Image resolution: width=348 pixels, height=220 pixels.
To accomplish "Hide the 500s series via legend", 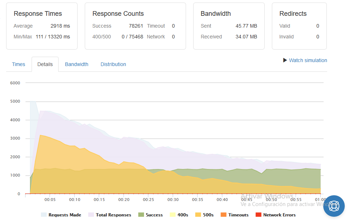I will [204, 215].
